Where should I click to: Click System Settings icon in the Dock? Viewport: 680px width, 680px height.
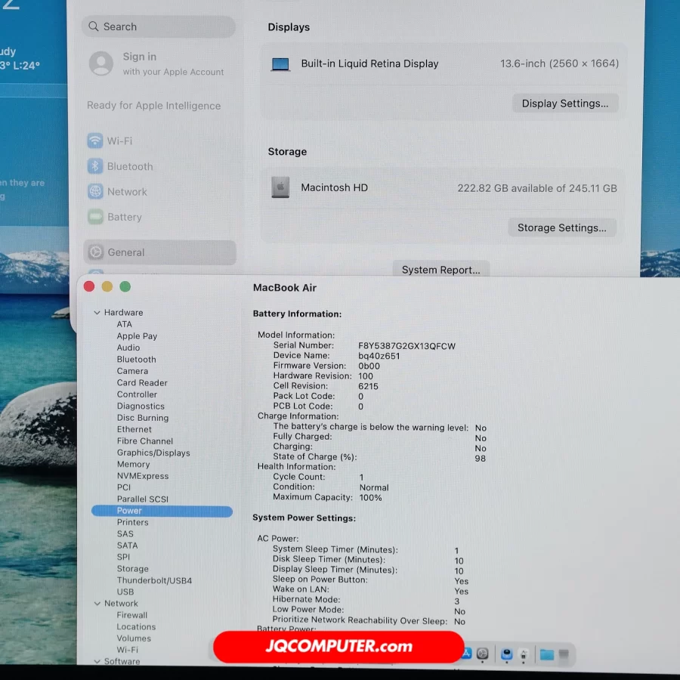point(483,654)
